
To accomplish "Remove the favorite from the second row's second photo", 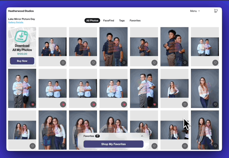I will (x=63, y=104).
